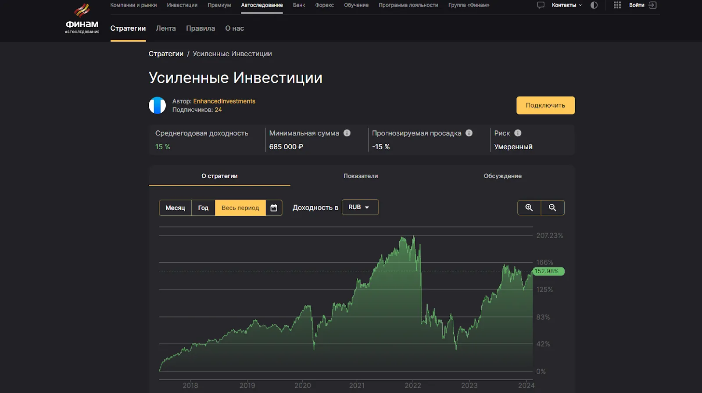Click the login arrow icon beside Войти
Viewport: 702px width, 393px height.
pos(653,5)
